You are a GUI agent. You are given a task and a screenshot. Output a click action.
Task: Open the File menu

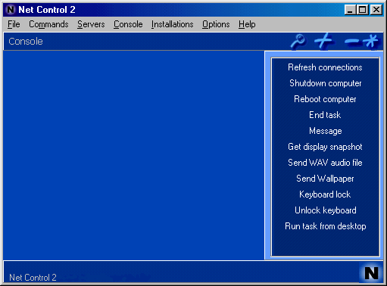(x=14, y=24)
